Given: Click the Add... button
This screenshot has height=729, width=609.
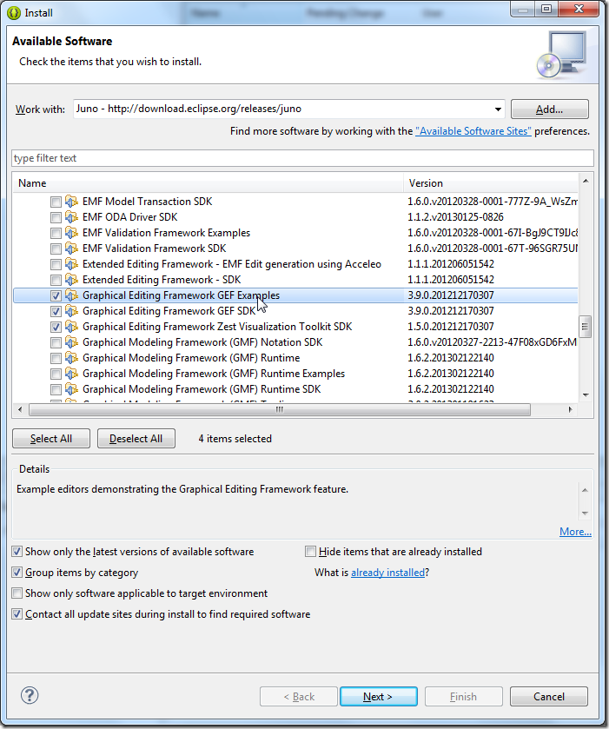Looking at the screenshot, I should 550,109.
